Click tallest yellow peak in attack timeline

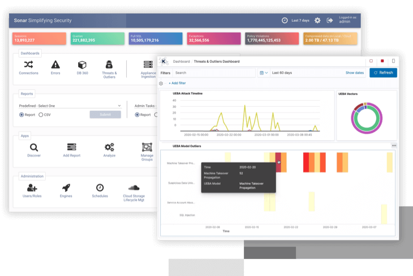pos(245,106)
